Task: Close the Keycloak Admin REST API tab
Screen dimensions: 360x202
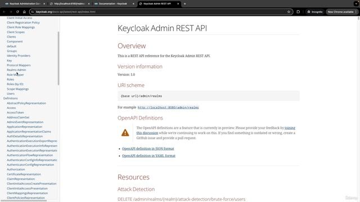Action: pos(178,4)
